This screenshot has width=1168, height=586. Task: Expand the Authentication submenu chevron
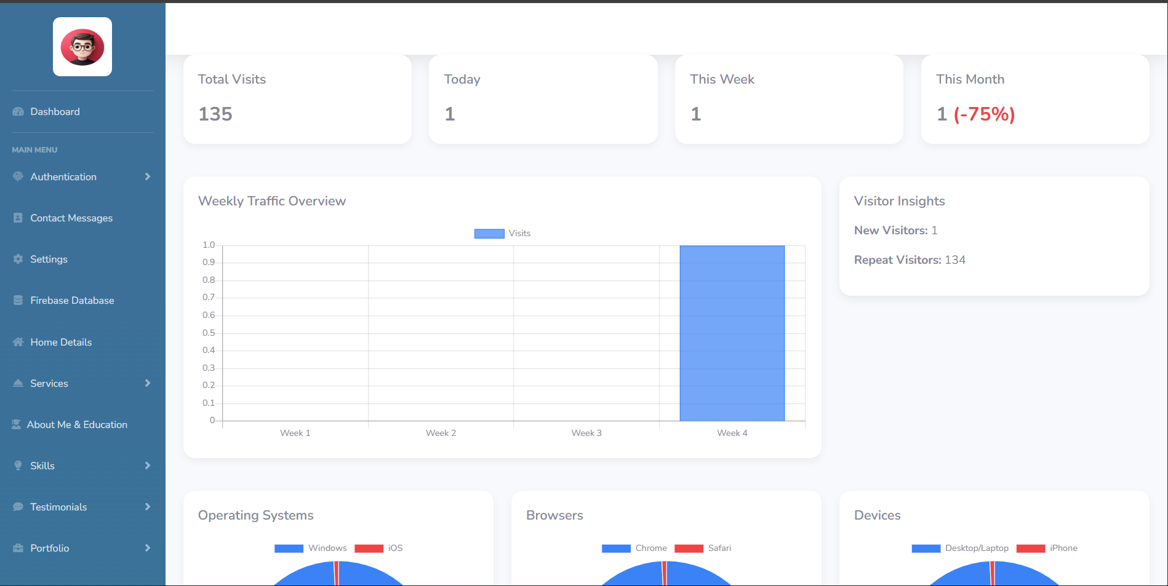[148, 177]
